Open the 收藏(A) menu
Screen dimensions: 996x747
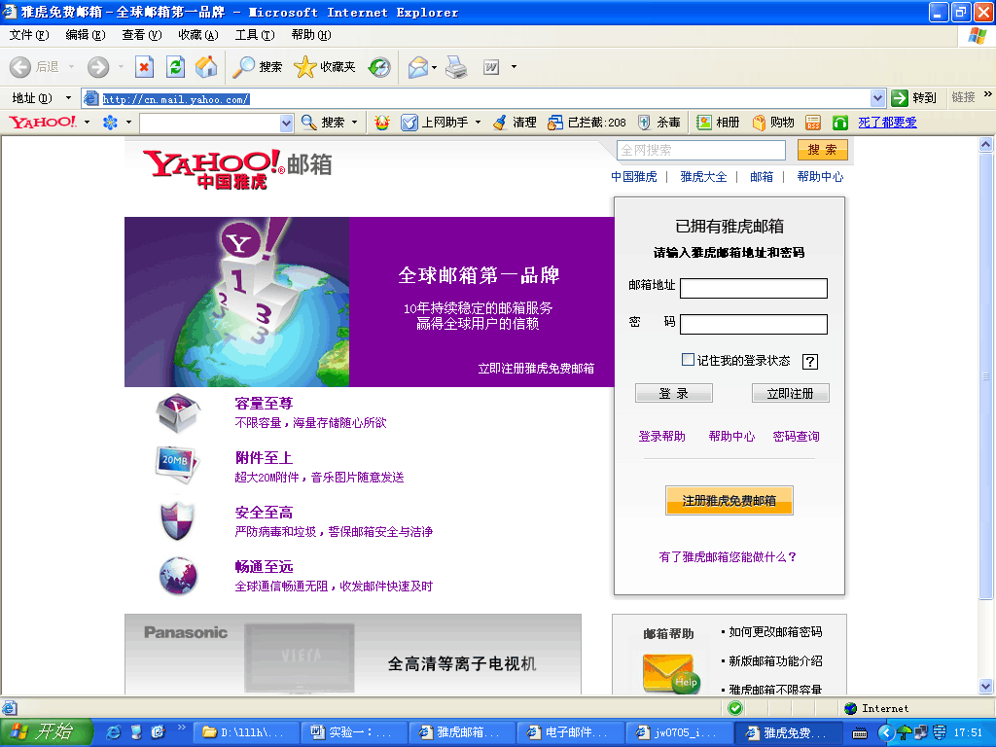click(x=197, y=35)
